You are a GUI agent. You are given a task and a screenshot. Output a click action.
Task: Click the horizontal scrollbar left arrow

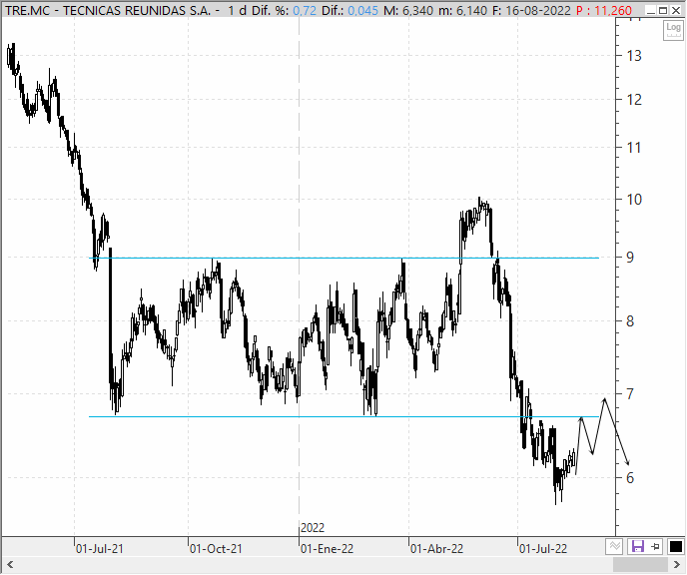click(x=10, y=564)
